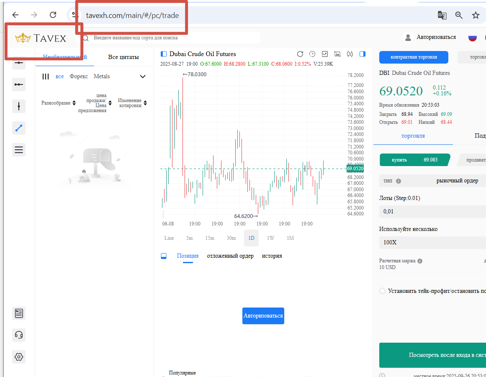
Task: Toggle left panel icon beside Dubai Crude Oil Futures
Action: point(164,54)
